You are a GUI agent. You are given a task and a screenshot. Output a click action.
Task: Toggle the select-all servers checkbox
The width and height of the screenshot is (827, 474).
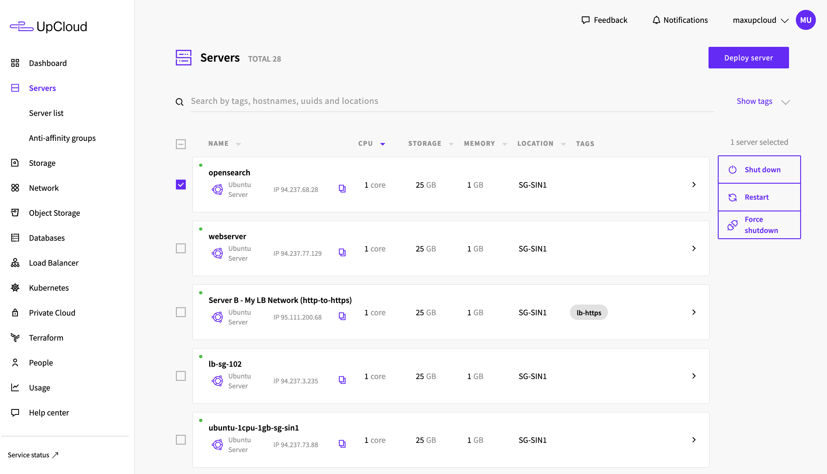tap(181, 144)
